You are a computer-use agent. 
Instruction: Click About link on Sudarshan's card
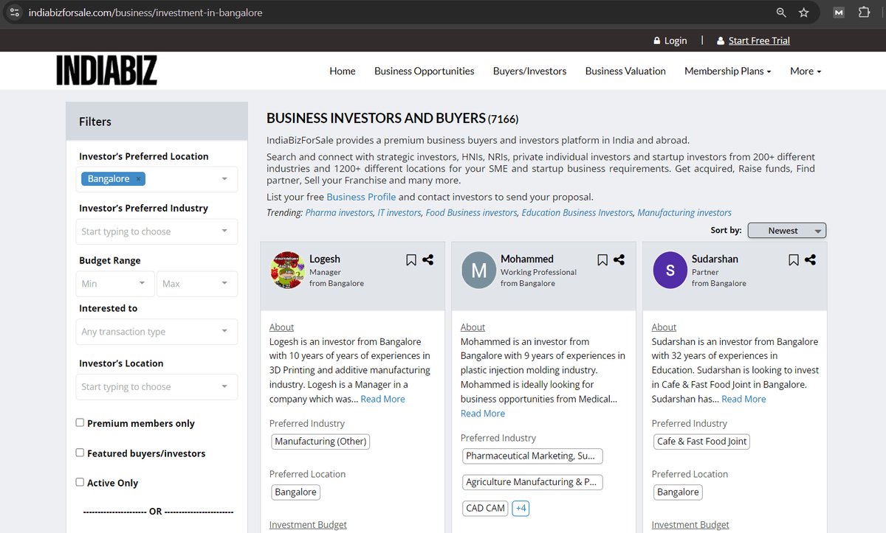pyautogui.click(x=664, y=327)
